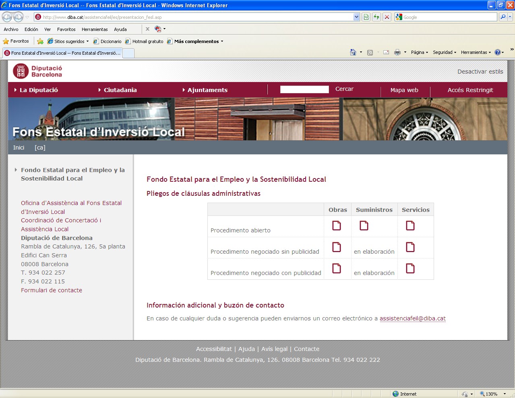This screenshot has width=515, height=398.
Task: Expand the Home button dropdown arrow
Action: (x=361, y=52)
